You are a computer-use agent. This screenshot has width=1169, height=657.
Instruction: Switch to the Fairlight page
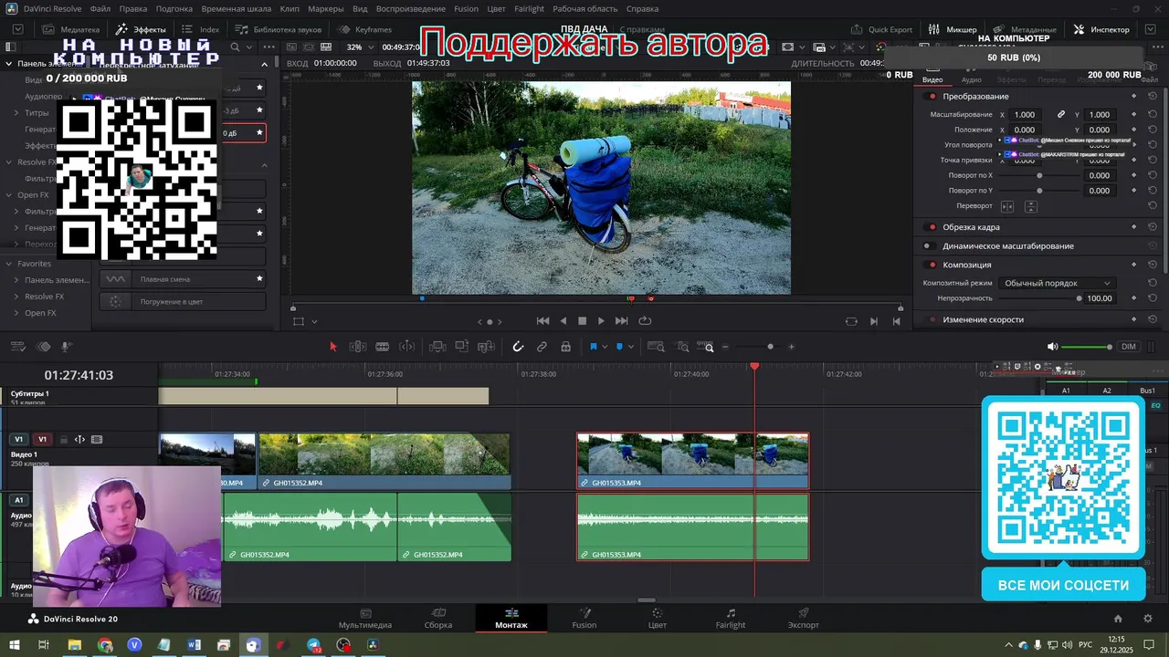point(731,619)
